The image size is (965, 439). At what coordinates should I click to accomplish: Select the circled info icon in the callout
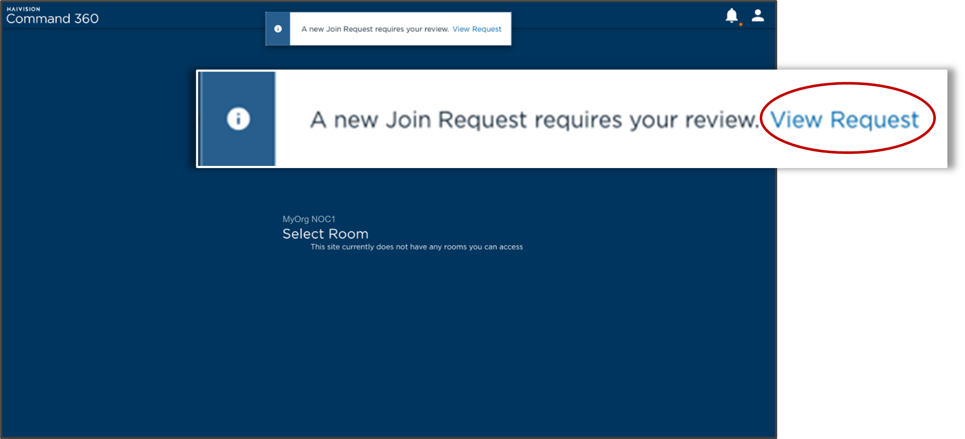tap(237, 119)
